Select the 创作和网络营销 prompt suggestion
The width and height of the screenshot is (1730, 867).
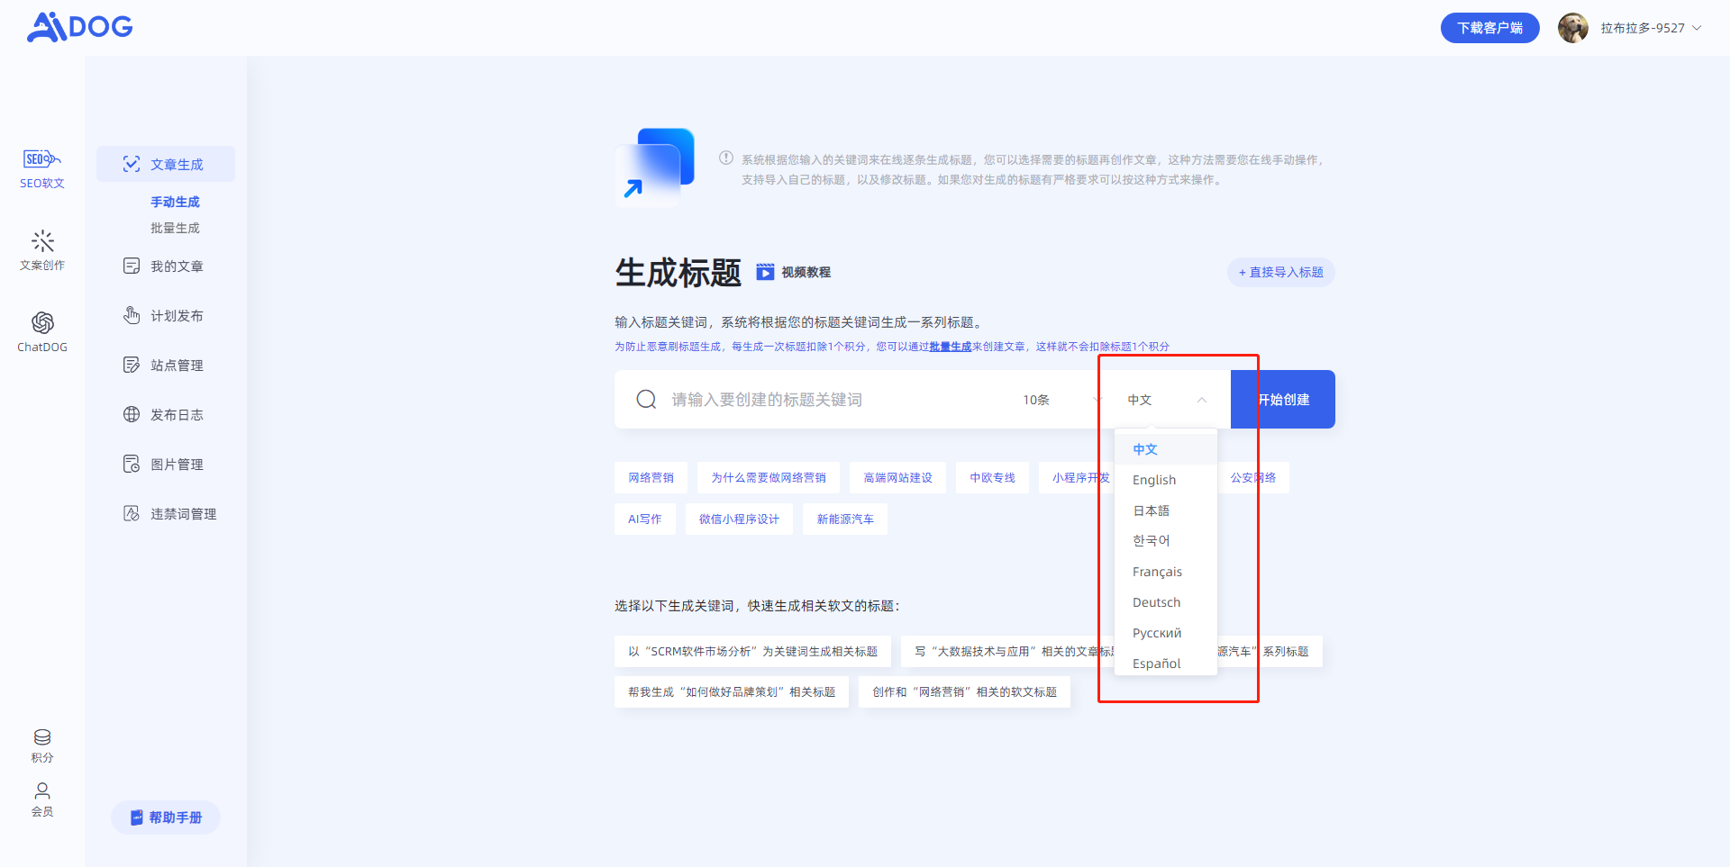pyautogui.click(x=964, y=692)
